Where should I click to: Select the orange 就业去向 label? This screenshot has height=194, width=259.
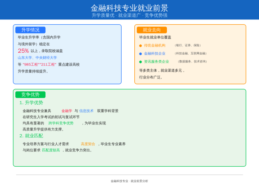pyautogui.click(x=152, y=30)
